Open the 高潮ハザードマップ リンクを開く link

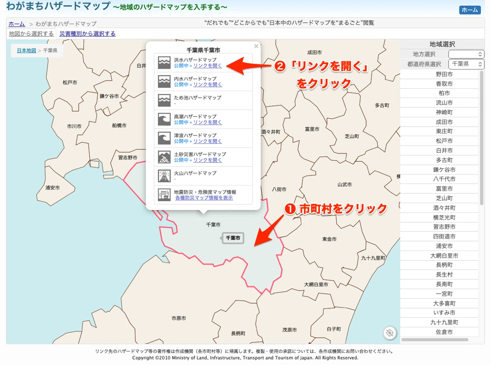pyautogui.click(x=207, y=122)
